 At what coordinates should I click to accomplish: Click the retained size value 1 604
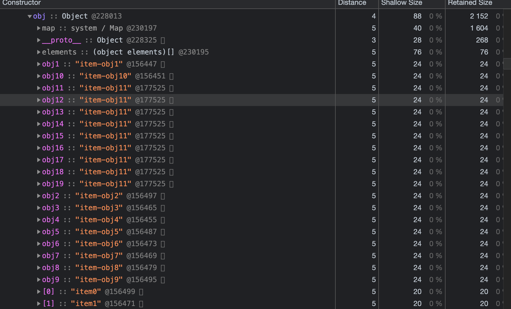(479, 28)
